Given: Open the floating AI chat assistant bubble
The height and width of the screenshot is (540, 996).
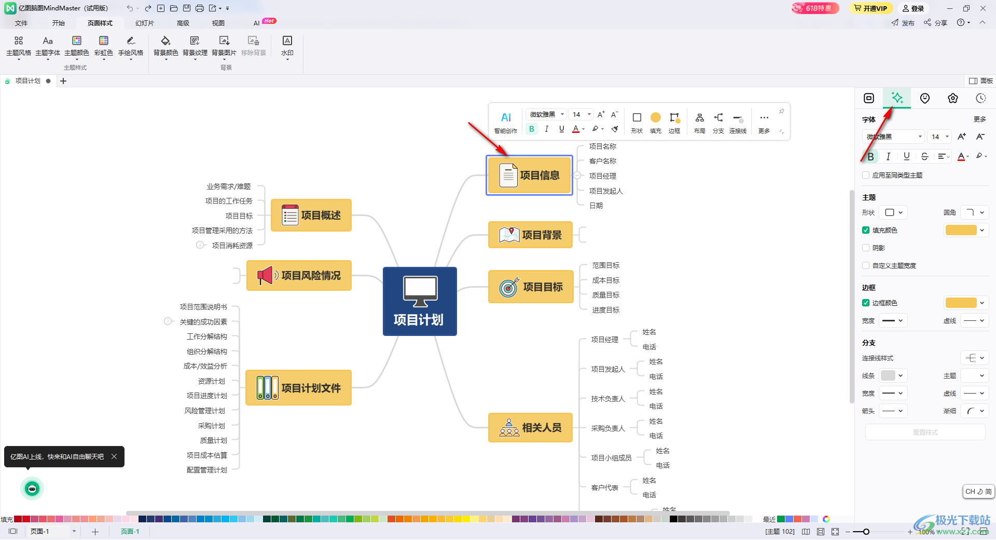Looking at the screenshot, I should pos(32,489).
